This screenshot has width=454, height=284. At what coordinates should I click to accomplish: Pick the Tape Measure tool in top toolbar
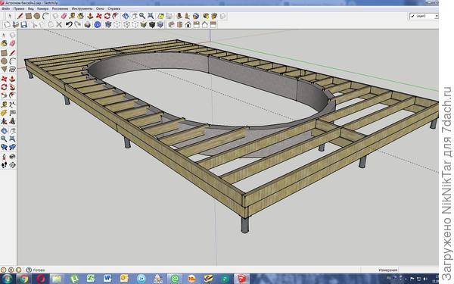coord(72,16)
